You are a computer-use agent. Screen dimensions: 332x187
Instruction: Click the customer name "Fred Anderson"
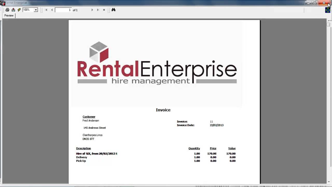pos(91,121)
